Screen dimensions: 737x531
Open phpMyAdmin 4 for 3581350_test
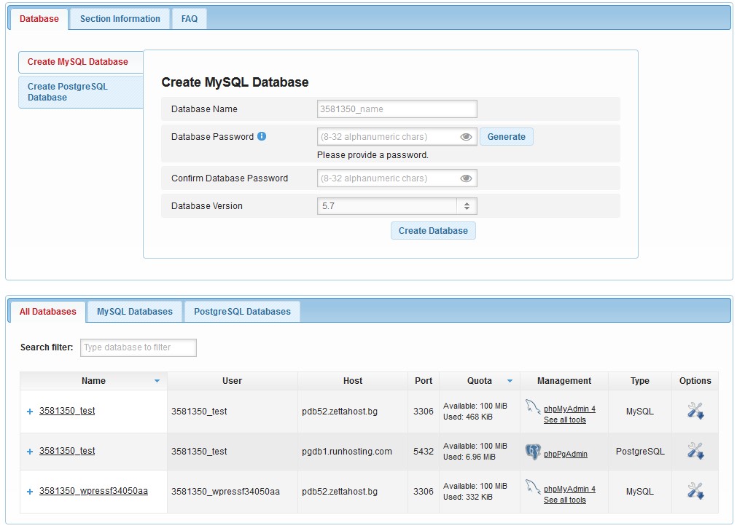[x=569, y=409]
